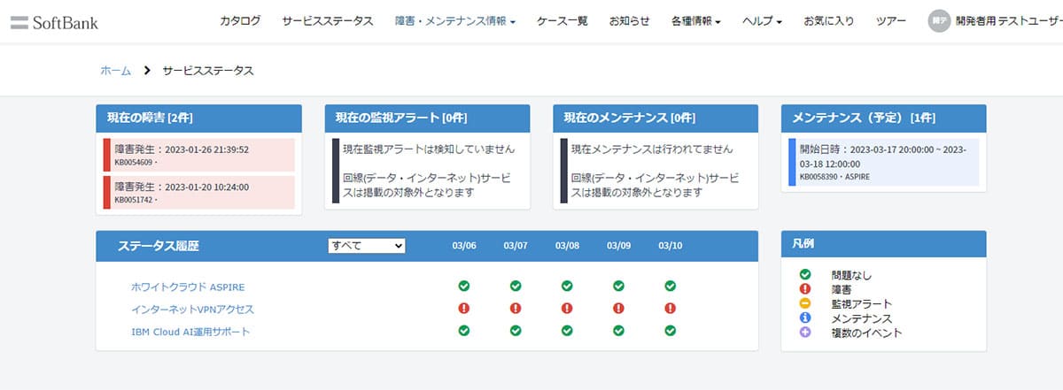The height and width of the screenshot is (390, 1063).
Task: Click the 03/10 date column header
Action: click(671, 246)
